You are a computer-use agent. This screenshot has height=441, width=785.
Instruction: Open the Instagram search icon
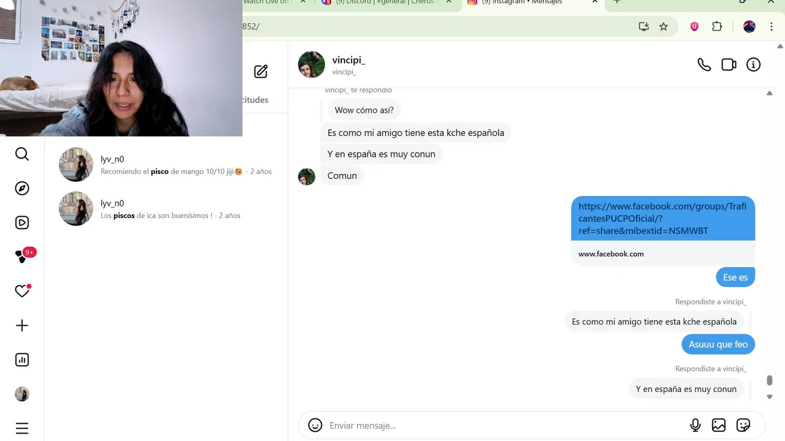22,154
